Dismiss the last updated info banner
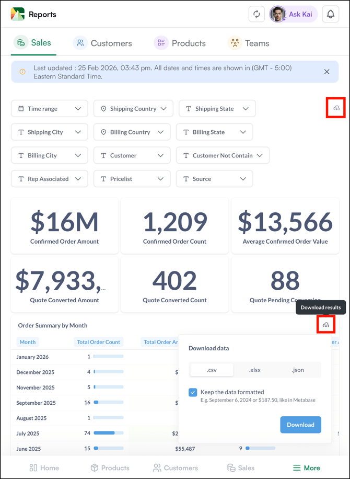Image resolution: width=350 pixels, height=479 pixels. tap(326, 72)
